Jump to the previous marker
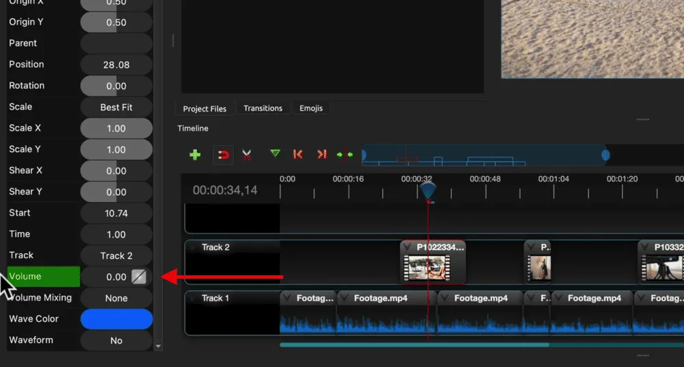Viewport: 684px width, 367px height. [x=298, y=155]
